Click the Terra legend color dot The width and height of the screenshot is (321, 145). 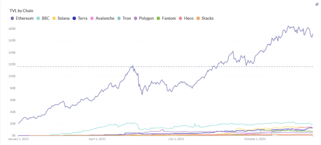coord(74,18)
